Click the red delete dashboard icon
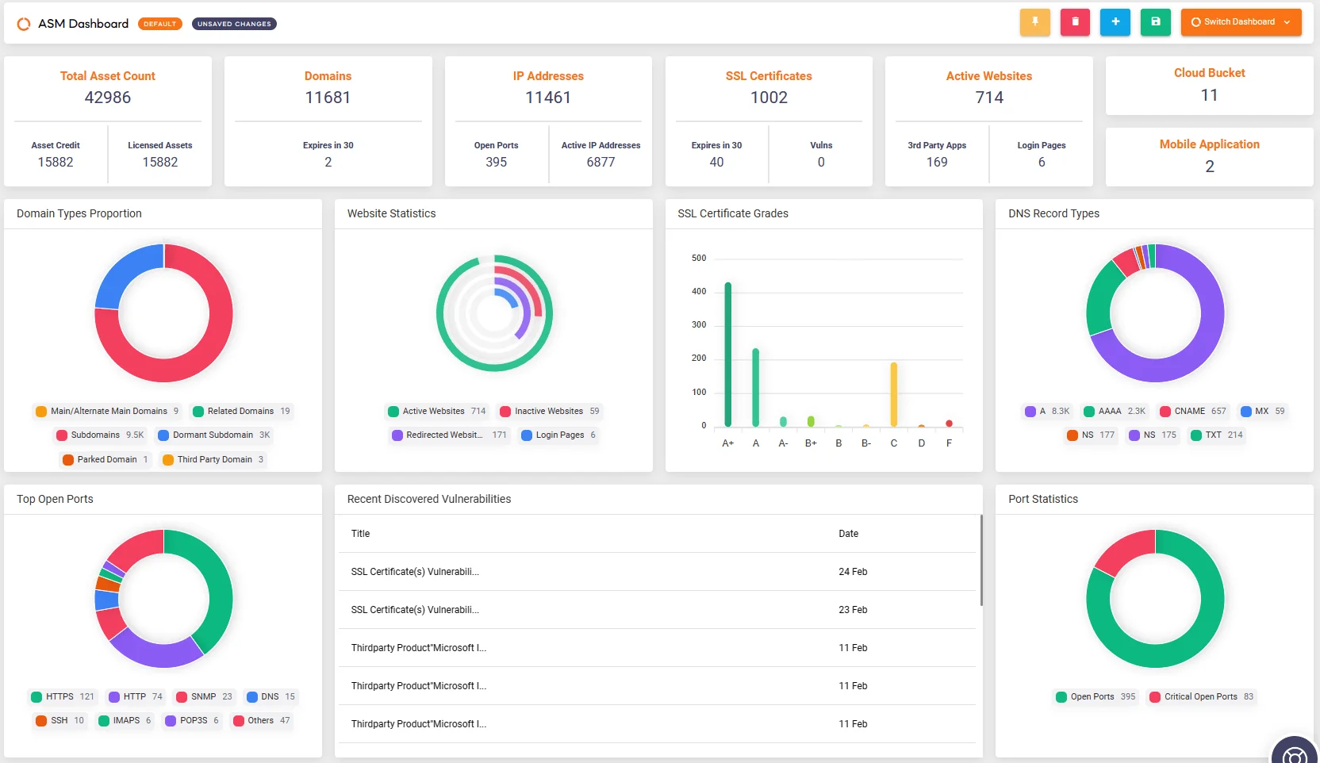The image size is (1320, 763). (1075, 22)
